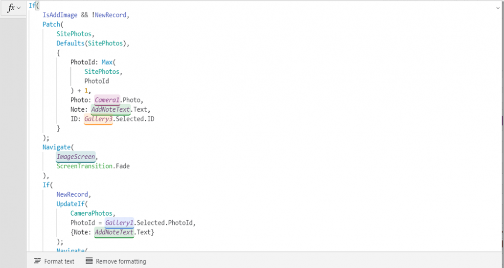The width and height of the screenshot is (504, 268).
Task: Select the Camera1 control reference
Action: [x=107, y=100]
